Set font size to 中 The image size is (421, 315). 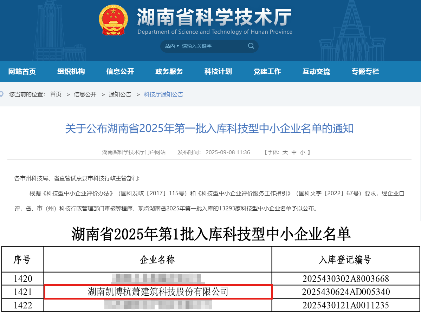pos(294,152)
